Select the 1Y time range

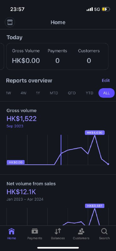click(38, 93)
